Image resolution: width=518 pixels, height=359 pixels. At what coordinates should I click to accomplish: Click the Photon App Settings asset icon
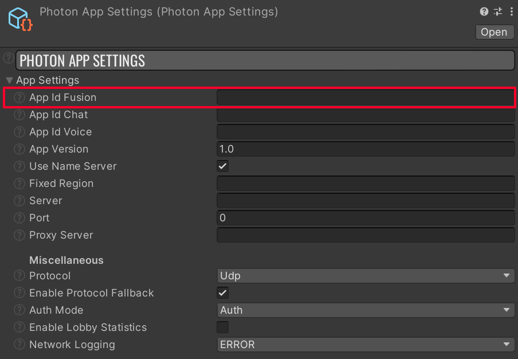(20, 19)
